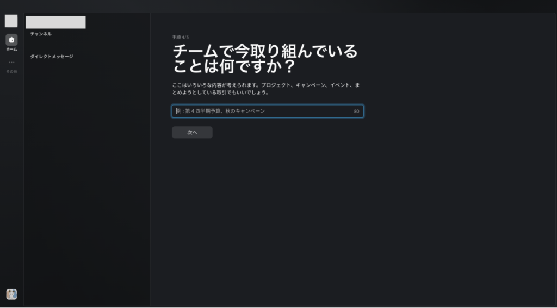The height and width of the screenshot is (308, 557).
Task: Click the heading line チームで今取り組んでいる
Action: (x=265, y=52)
